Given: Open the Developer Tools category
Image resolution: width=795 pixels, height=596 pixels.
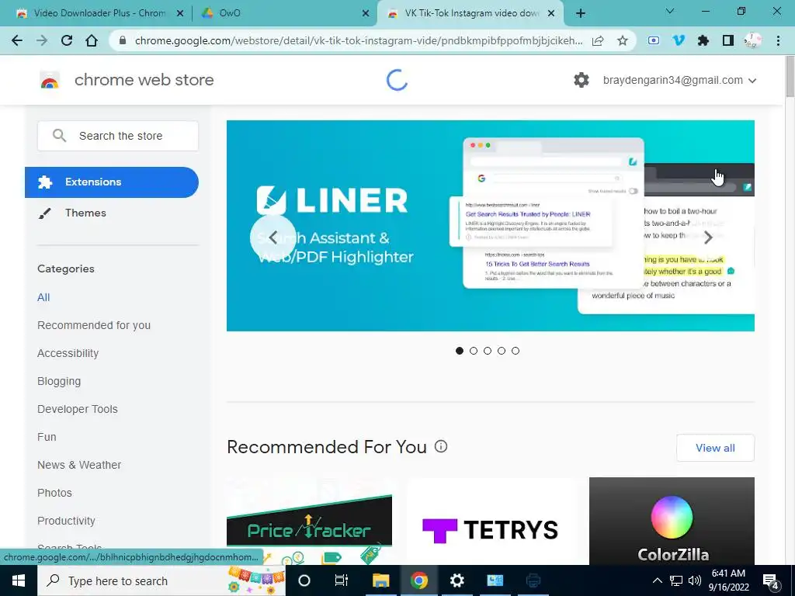Looking at the screenshot, I should click(x=78, y=409).
